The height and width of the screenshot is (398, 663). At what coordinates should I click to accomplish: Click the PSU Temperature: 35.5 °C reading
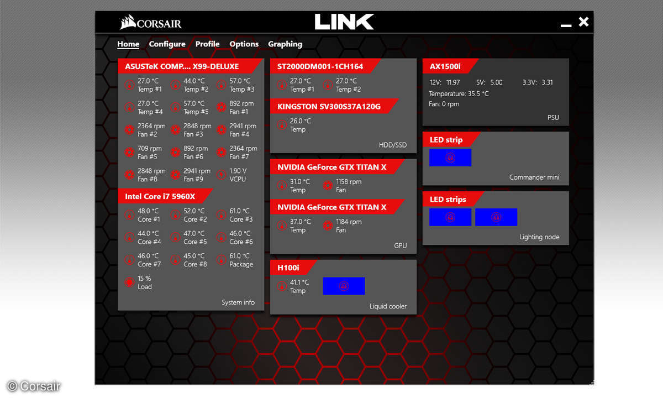click(459, 93)
